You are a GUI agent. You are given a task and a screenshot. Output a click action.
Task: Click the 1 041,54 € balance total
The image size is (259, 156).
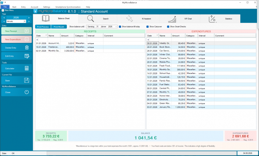[146, 138]
